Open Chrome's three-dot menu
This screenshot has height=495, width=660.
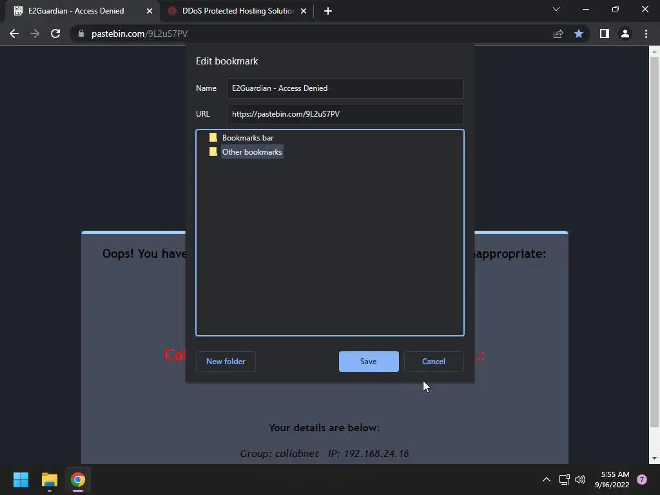click(646, 34)
